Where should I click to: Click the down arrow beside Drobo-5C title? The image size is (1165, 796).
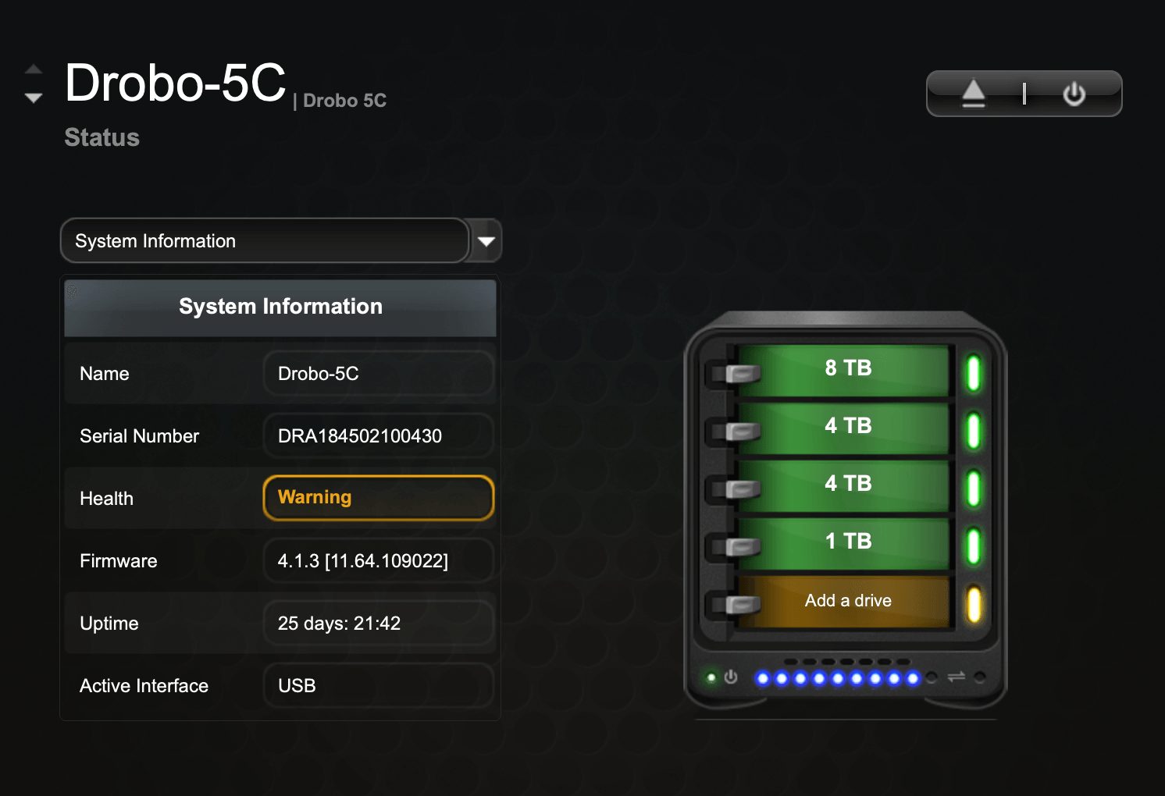coord(34,98)
